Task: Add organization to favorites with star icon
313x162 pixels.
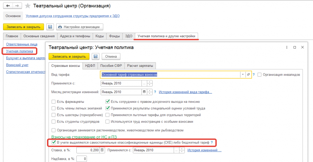Action: [x=28, y=6]
